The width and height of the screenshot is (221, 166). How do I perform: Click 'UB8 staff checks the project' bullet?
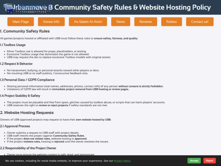pyautogui.click(x=46, y=136)
